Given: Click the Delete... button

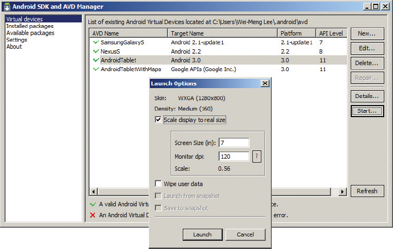Looking at the screenshot, I should coord(367,63).
